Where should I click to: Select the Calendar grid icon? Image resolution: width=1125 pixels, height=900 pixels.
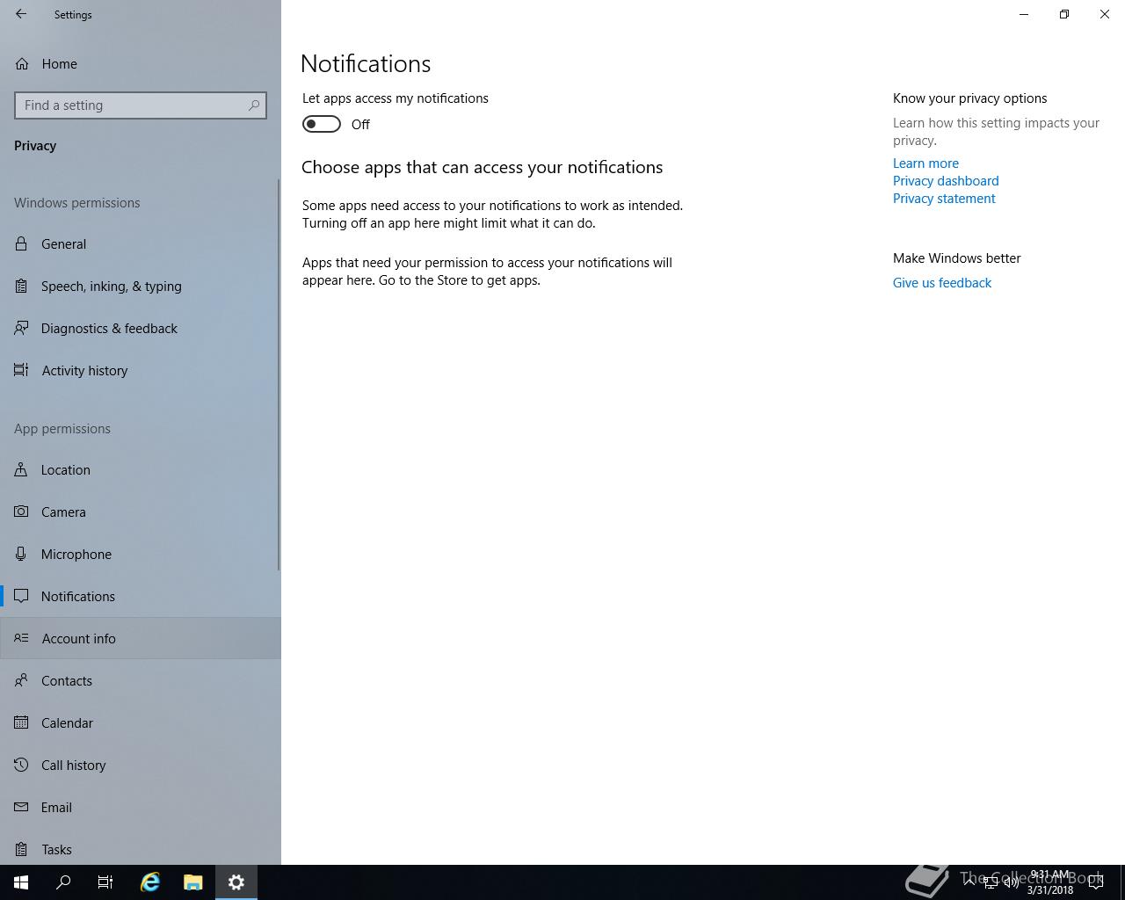coord(21,723)
